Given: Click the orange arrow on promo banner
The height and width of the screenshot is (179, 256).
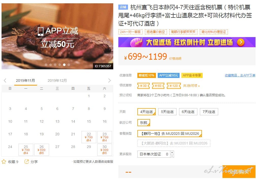Looking at the screenshot, I should [x=241, y=42].
